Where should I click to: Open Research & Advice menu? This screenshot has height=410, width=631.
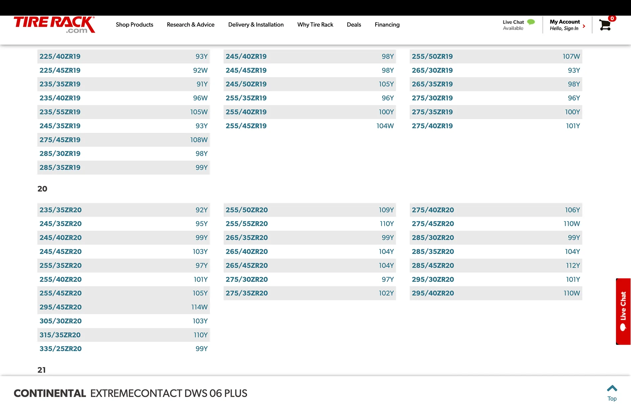point(191,25)
